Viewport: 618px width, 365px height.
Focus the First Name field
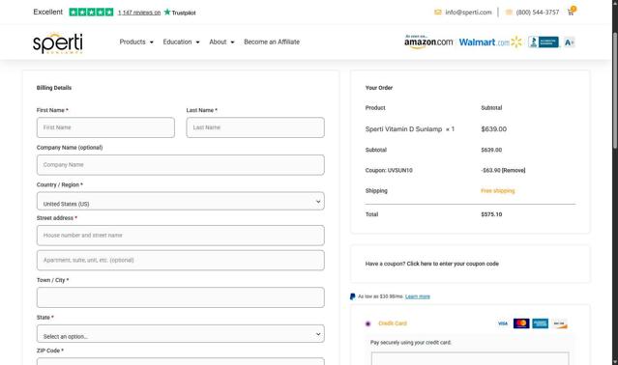[x=105, y=127]
